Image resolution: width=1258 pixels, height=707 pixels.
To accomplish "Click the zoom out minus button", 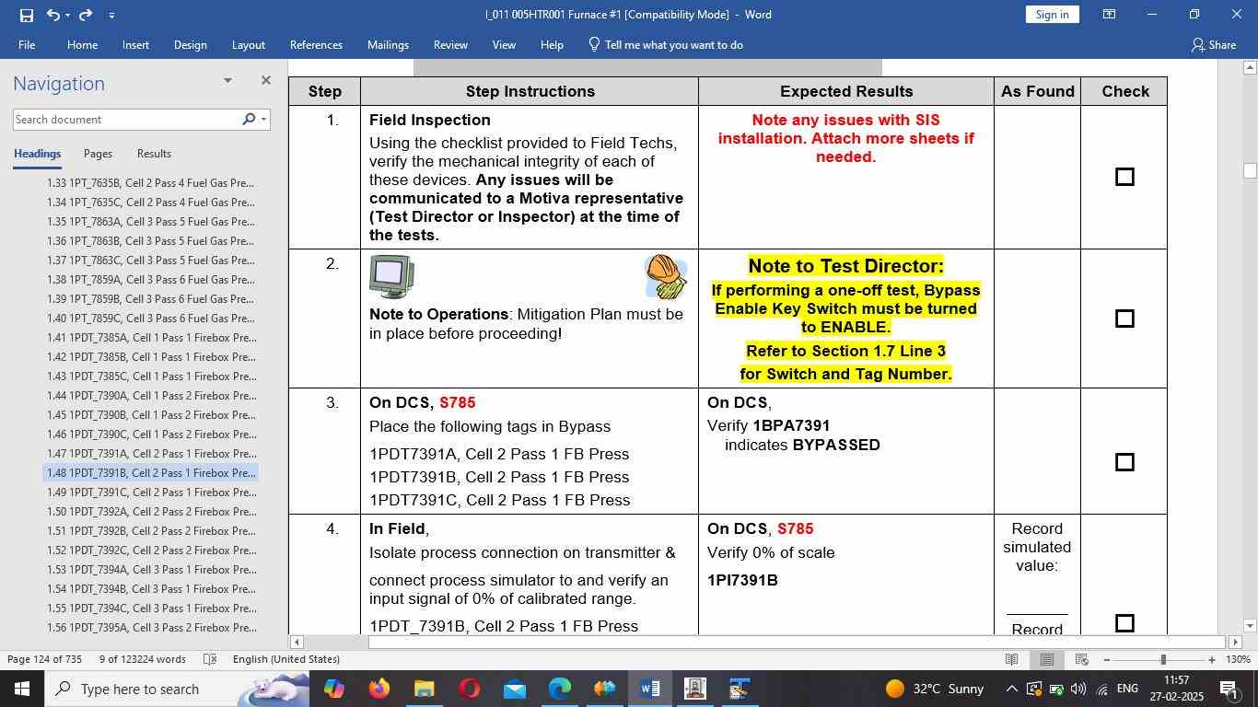I will pos(1106,659).
